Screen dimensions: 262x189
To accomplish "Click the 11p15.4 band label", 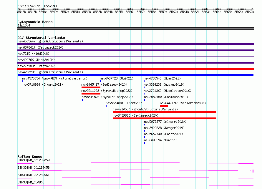I will coord(24,25).
